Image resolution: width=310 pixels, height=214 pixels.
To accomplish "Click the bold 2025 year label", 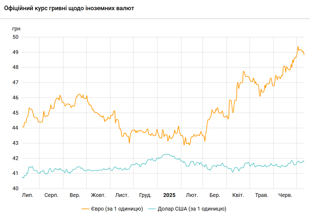I will pos(169,195).
